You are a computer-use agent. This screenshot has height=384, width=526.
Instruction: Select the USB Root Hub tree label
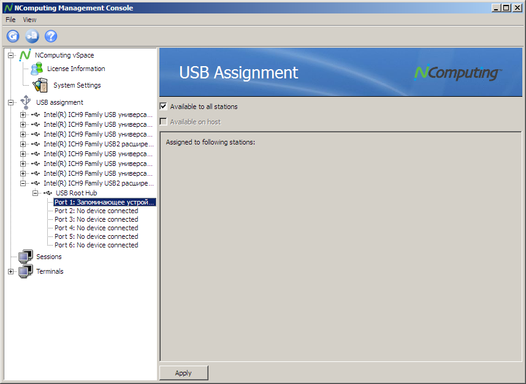77,193
